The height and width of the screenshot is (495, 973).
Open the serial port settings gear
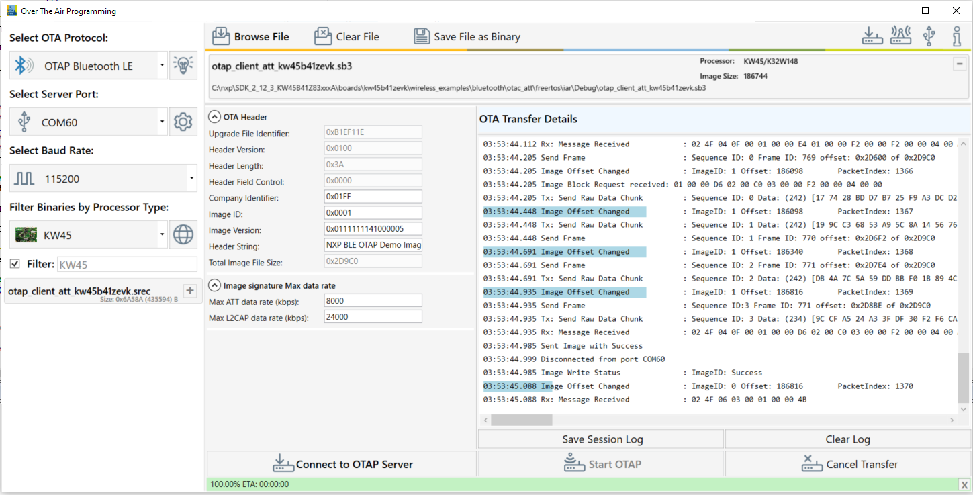click(x=183, y=121)
